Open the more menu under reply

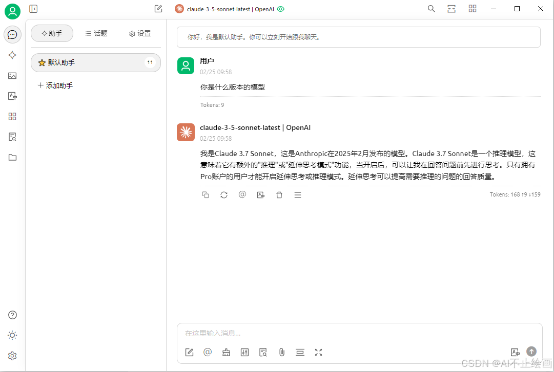tap(298, 194)
